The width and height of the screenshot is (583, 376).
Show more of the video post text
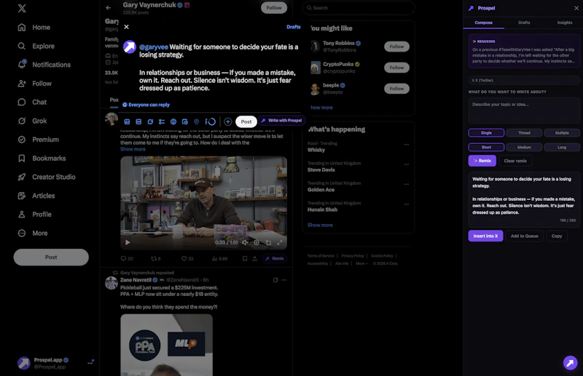pos(133,149)
